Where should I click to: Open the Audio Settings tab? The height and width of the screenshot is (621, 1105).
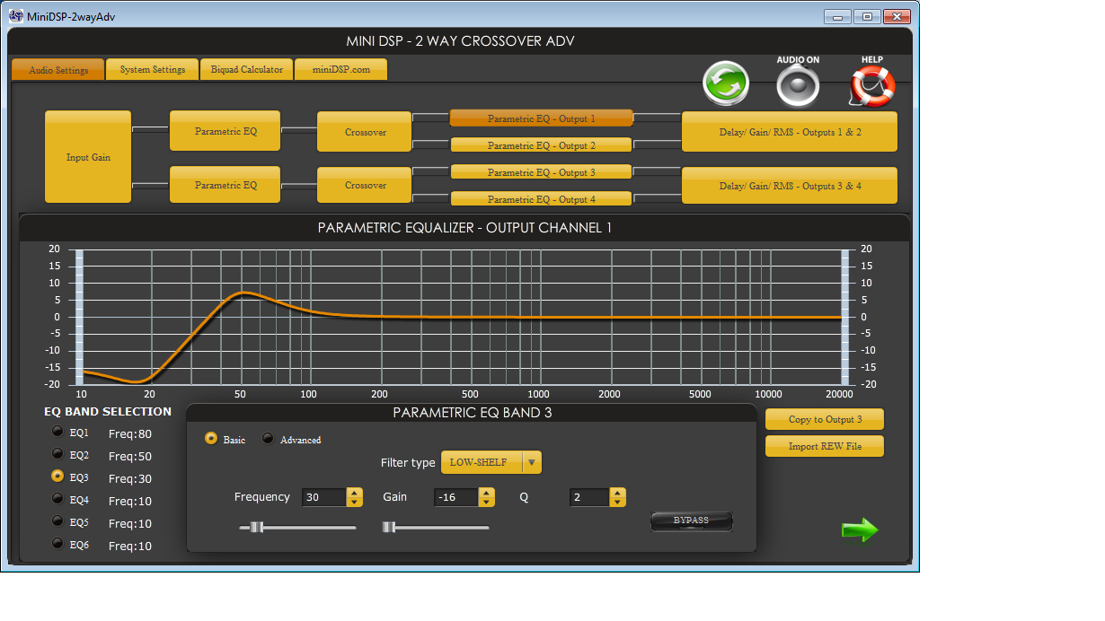(x=58, y=70)
